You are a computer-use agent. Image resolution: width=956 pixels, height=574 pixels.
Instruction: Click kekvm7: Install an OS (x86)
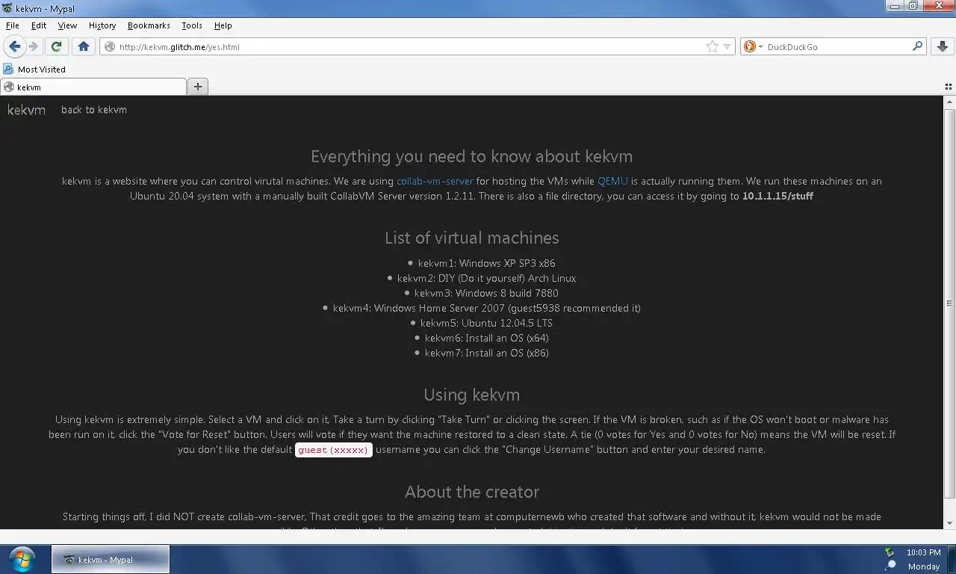486,353
